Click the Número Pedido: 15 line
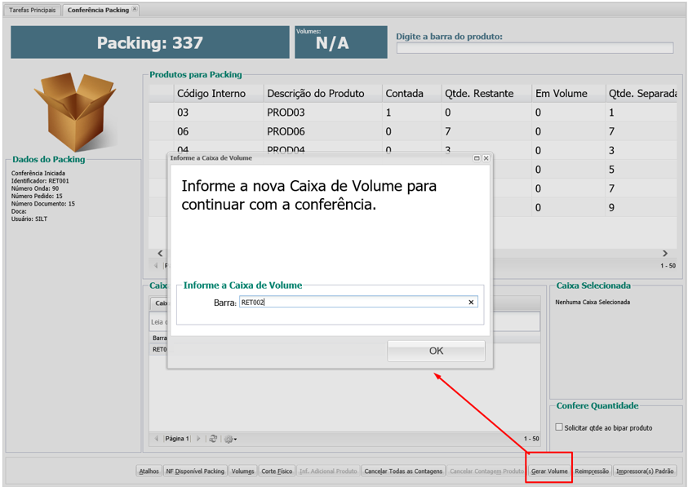This screenshot has height=491, width=688. 37,196
